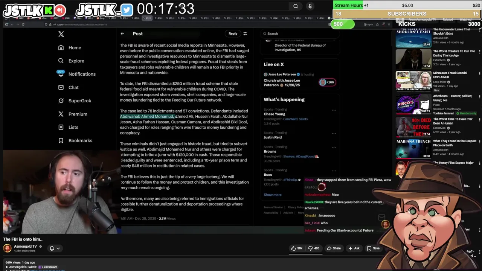
Task: Open Browns trending topic
Action: tap(270, 151)
